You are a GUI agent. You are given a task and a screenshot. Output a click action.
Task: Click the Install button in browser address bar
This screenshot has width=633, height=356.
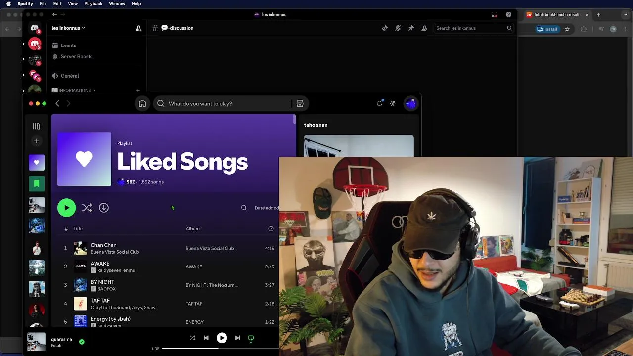pyautogui.click(x=547, y=29)
